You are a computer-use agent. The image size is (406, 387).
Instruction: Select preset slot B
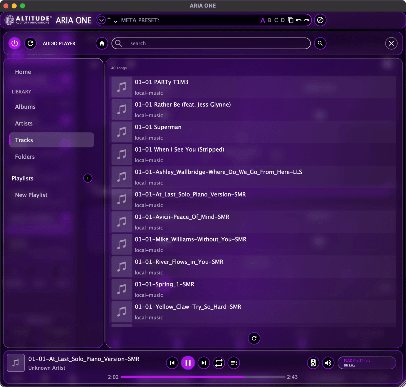click(269, 20)
